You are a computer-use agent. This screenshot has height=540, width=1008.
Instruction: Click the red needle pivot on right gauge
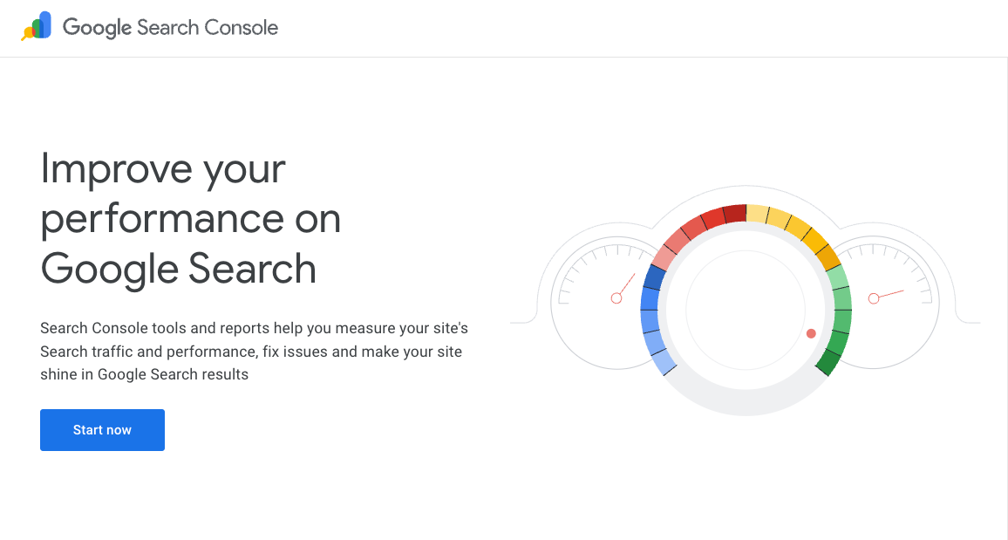(x=874, y=298)
